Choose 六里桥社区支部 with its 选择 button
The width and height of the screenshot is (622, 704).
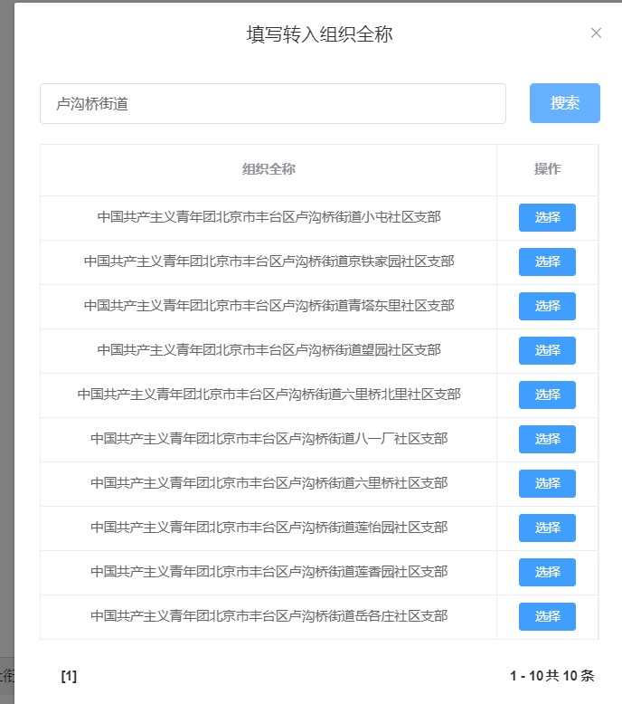tap(547, 483)
